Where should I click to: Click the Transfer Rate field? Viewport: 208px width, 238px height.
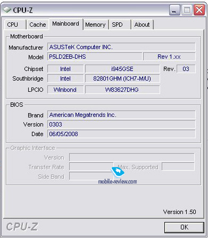(91, 167)
